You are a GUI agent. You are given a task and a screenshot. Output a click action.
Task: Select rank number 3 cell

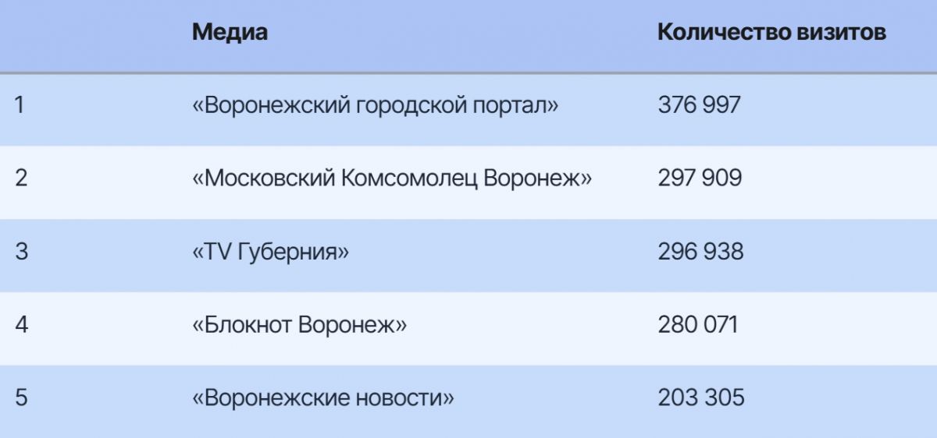tap(21, 252)
